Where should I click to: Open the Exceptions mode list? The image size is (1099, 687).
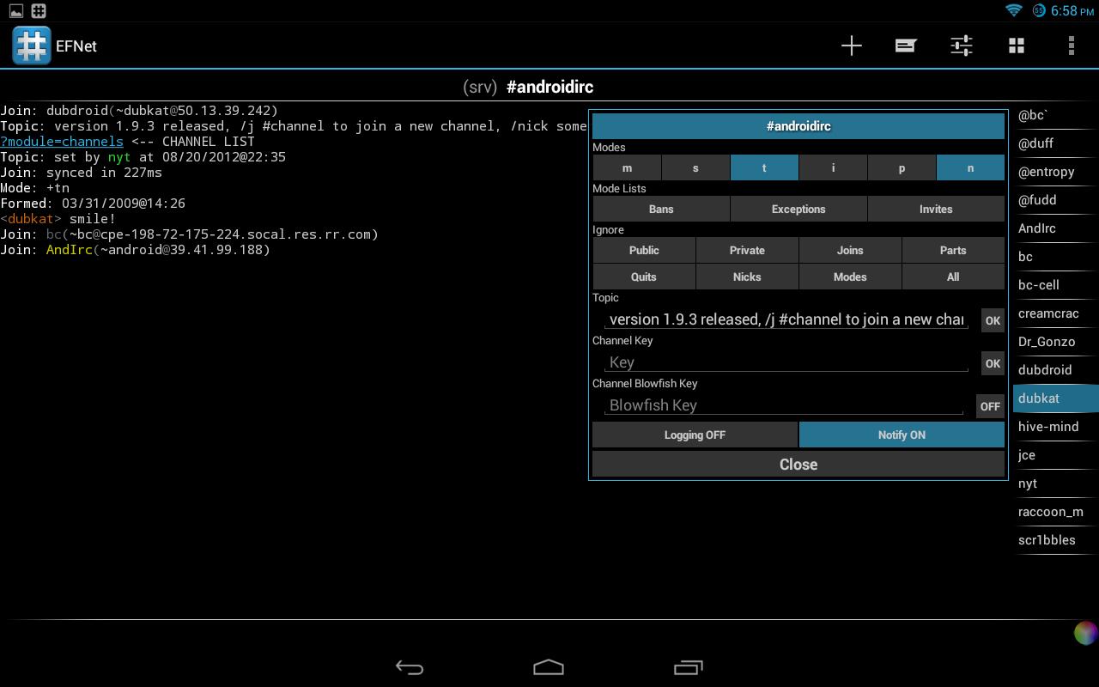click(x=798, y=209)
